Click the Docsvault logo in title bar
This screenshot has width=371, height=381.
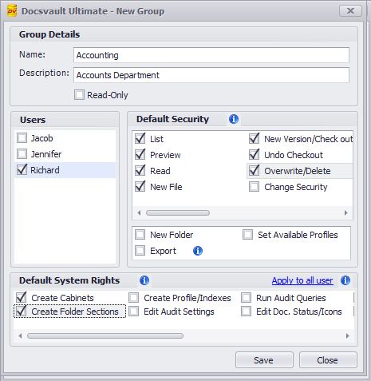[12, 11]
